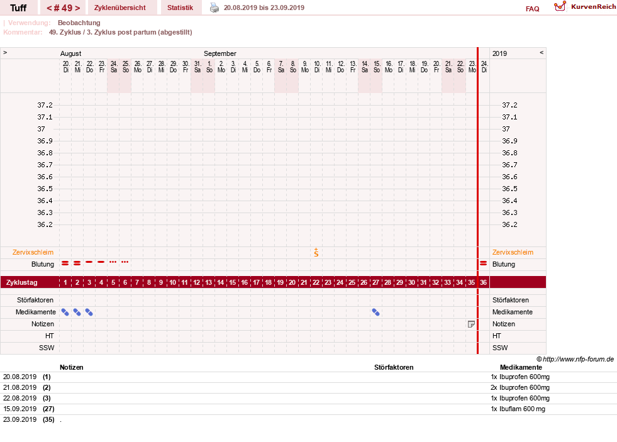Click the medium bleeding mark on day 4
Image resolution: width=617 pixels, height=442 pixels.
tap(101, 262)
